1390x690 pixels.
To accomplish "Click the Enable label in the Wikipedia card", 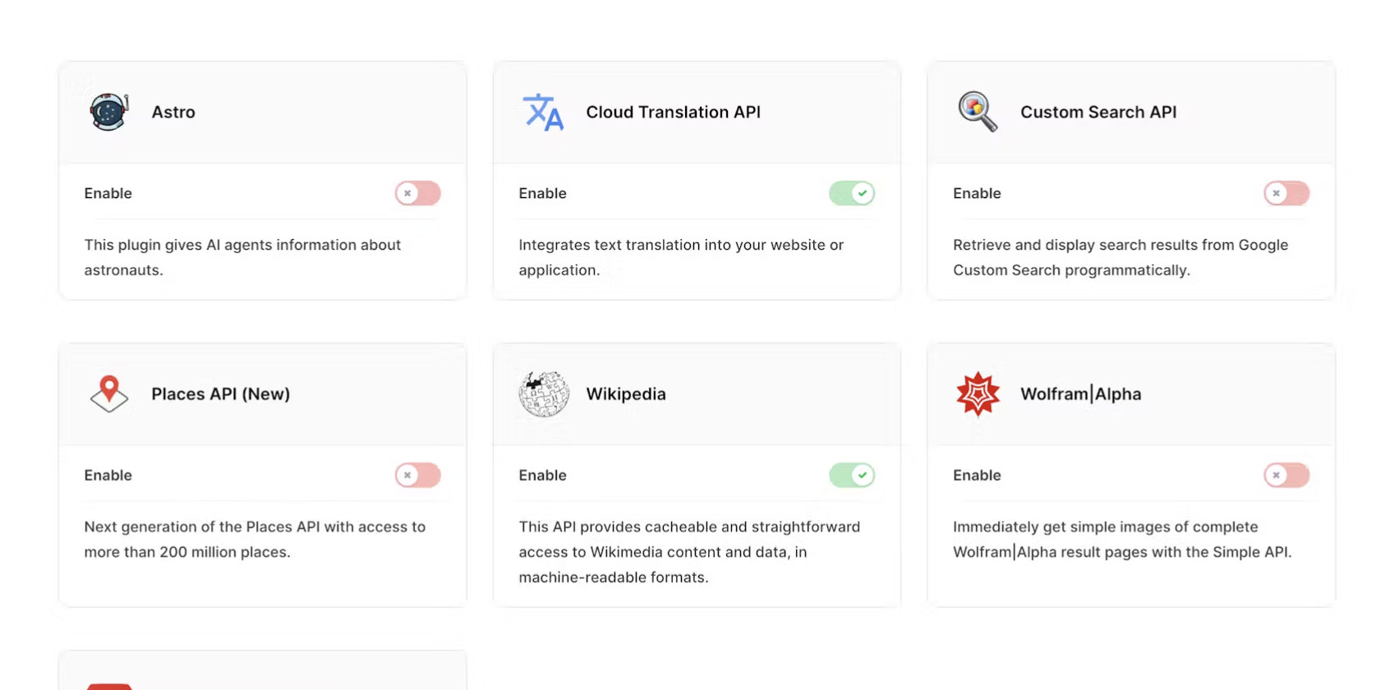I will [x=542, y=475].
